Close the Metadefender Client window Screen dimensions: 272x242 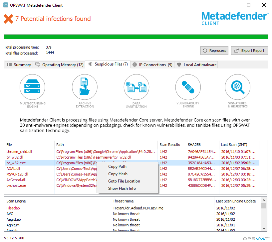pos(264,5)
